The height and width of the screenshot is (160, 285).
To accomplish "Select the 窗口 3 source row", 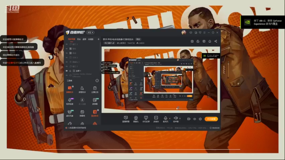I will (83, 44).
